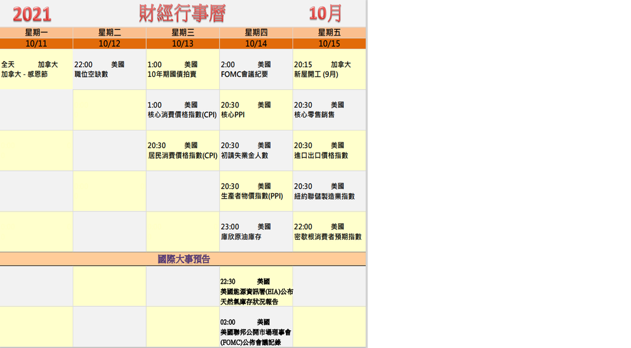
Task: Click the 財經行事曆 title heading
Action: tap(181, 14)
